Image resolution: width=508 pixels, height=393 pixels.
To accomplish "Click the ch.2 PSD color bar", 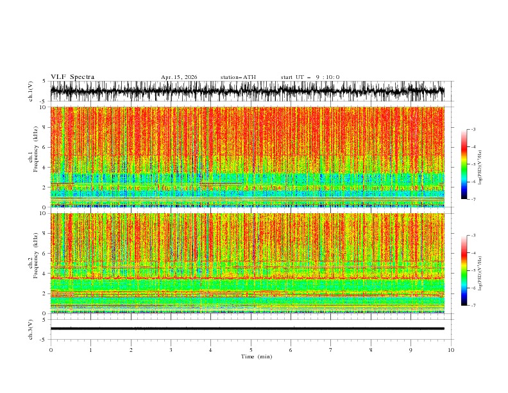I will [464, 270].
